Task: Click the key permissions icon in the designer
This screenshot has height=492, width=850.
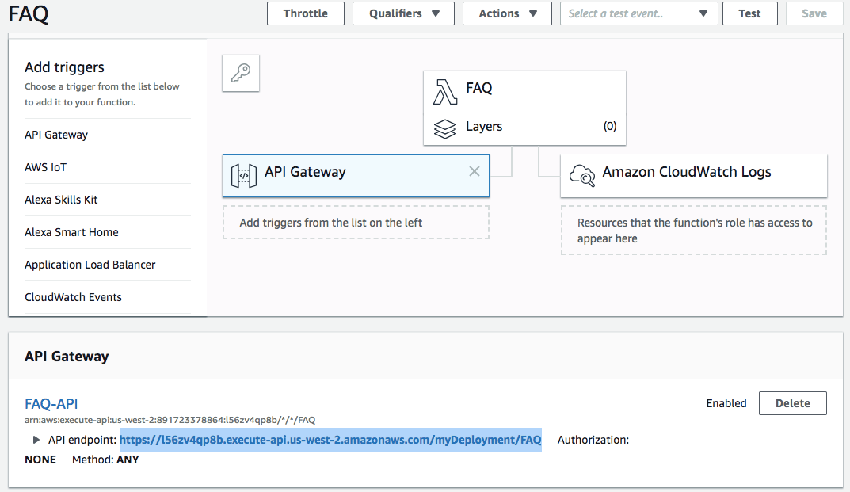Action: point(240,73)
